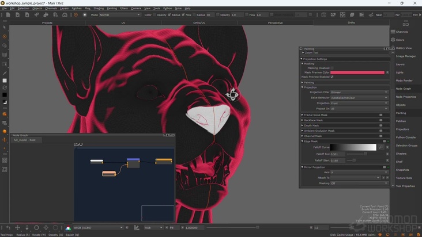Toggle Ambient Occlusion Mask enable switch
Screen dimensions: 422x237
(x=381, y=131)
